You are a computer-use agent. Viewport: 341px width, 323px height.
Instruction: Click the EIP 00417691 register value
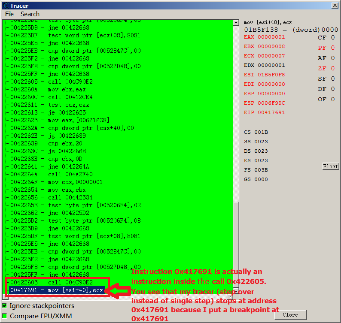(271, 112)
